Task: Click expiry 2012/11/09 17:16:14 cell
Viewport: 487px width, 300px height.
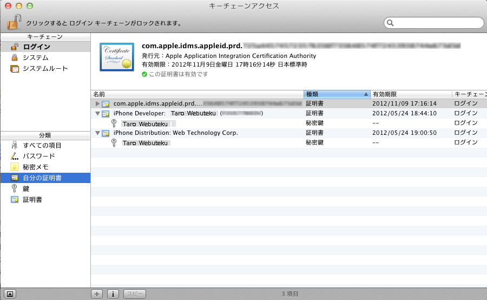Action: [404, 103]
